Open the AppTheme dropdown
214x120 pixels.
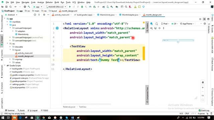point(187,24)
